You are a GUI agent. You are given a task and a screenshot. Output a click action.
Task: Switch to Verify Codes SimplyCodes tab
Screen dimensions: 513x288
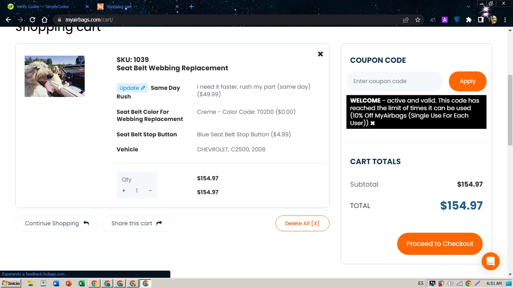coord(43,6)
